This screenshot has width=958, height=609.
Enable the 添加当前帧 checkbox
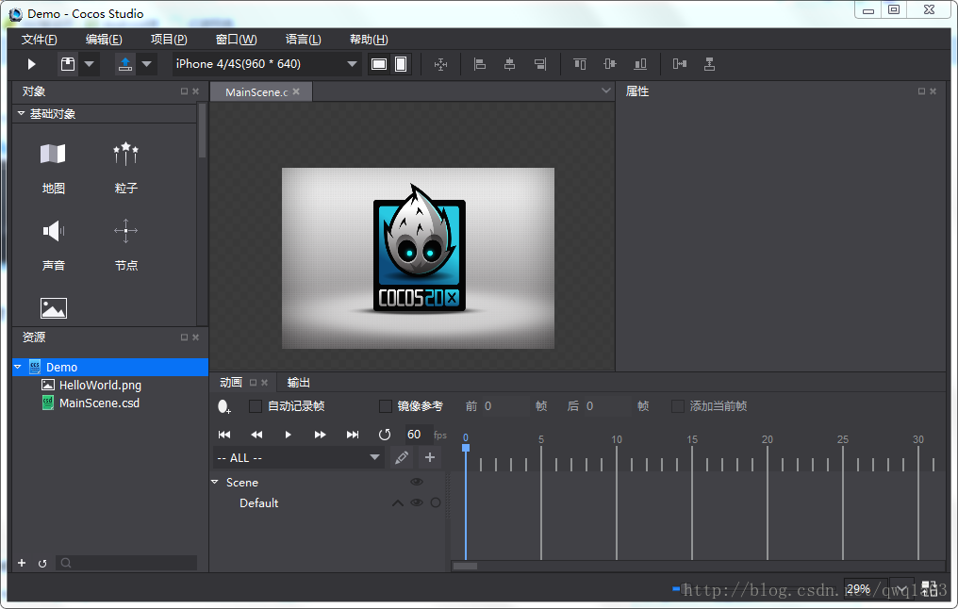[678, 406]
